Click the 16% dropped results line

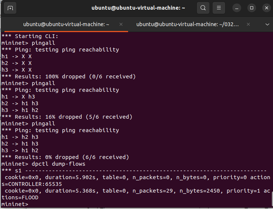[67, 117]
